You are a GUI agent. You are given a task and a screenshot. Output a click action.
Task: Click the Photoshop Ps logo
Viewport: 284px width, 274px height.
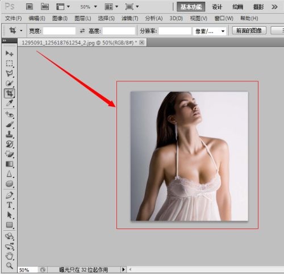click(x=10, y=6)
